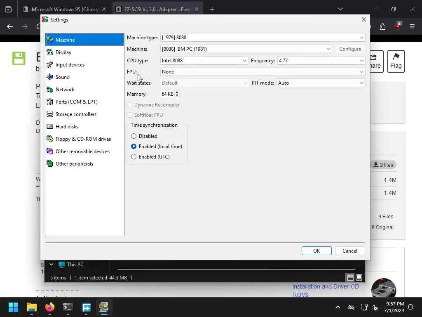Open Floppy & CD-ROM drives icon
The image size is (422, 317).
point(50,139)
